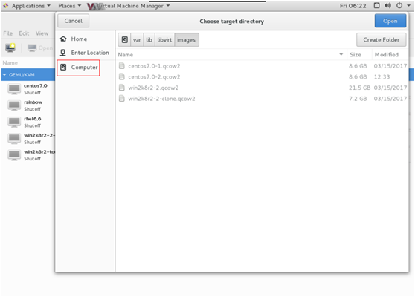The width and height of the screenshot is (415, 297).
Task: Navigate to var path segment
Action: (x=137, y=39)
